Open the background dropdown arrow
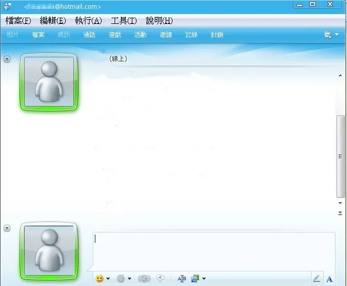347x286 pixels. (204, 279)
